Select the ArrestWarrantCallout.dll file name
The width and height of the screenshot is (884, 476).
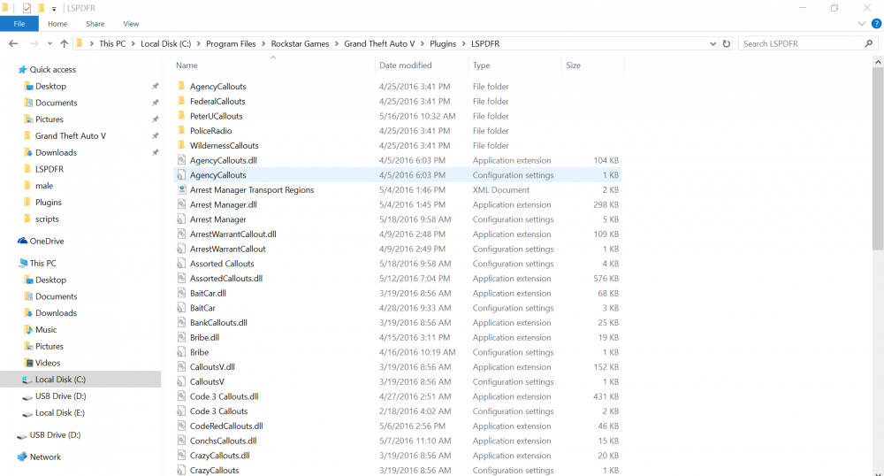point(232,234)
